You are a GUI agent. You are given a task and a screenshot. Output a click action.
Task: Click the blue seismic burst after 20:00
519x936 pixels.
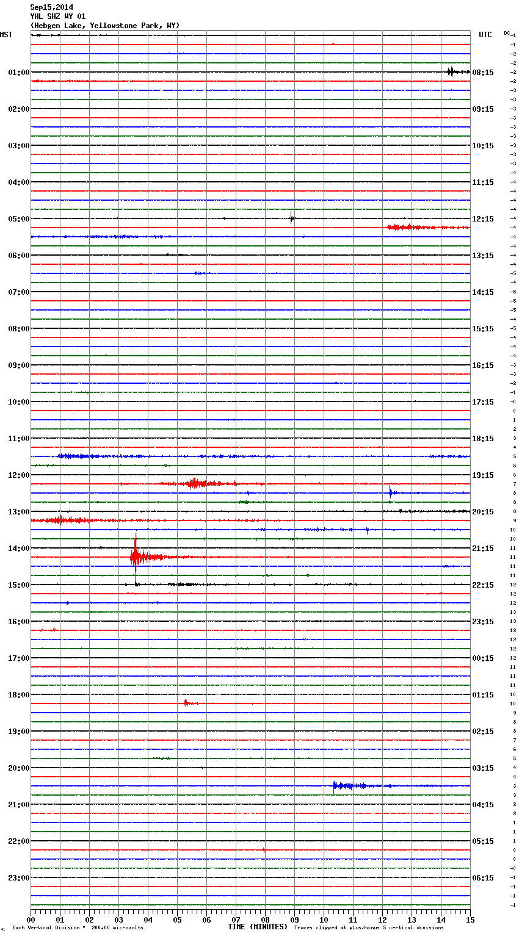342,786
